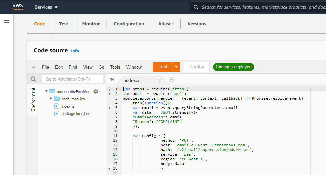Click the Changes deployed status badge
326x175 pixels.
tap(233, 67)
